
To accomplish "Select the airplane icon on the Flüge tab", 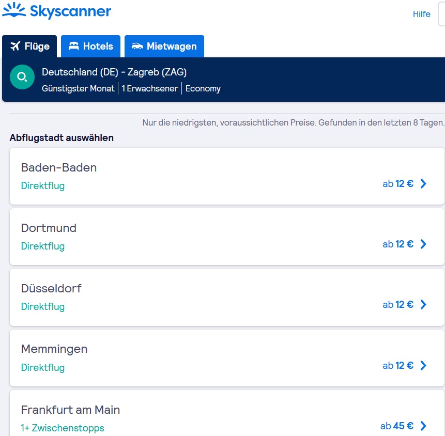I will point(16,46).
